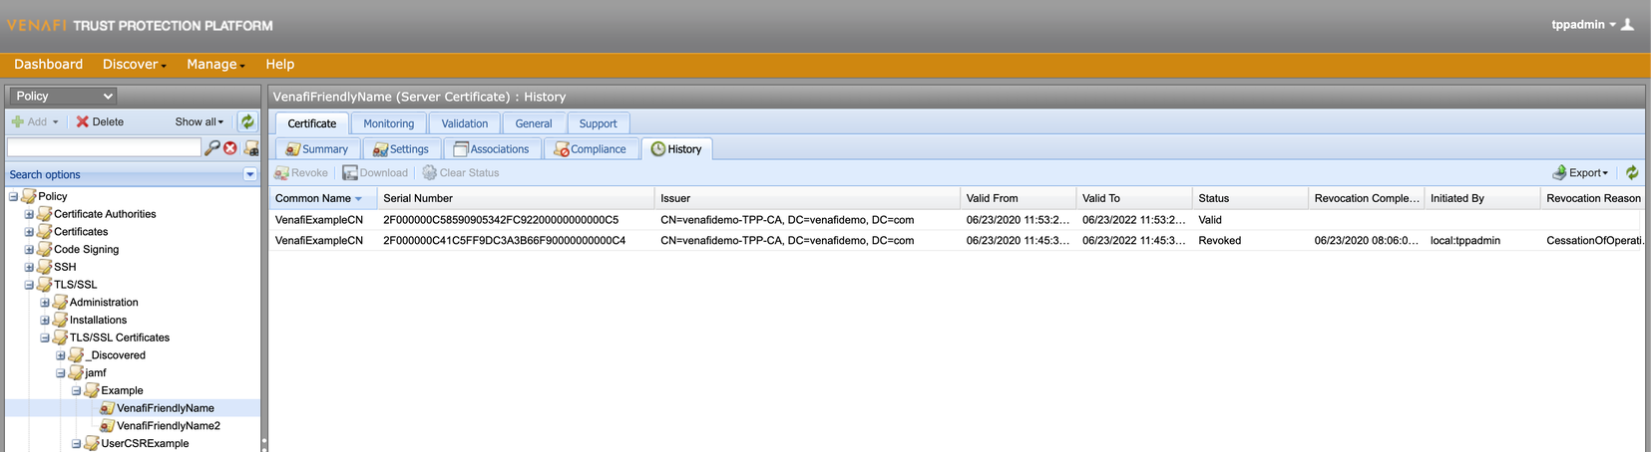Image resolution: width=1651 pixels, height=452 pixels.
Task: Sort by the Status column header
Action: coord(1250,198)
